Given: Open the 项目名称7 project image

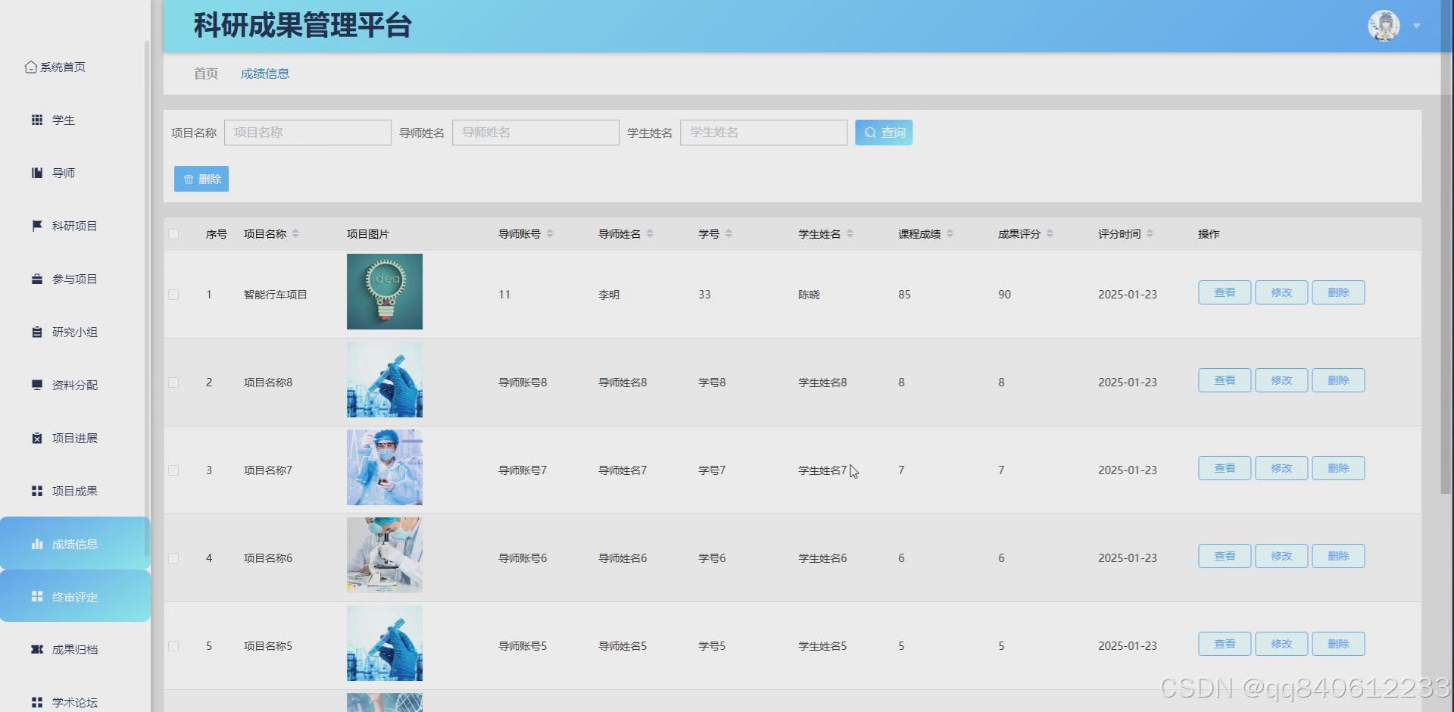Looking at the screenshot, I should pyautogui.click(x=385, y=467).
